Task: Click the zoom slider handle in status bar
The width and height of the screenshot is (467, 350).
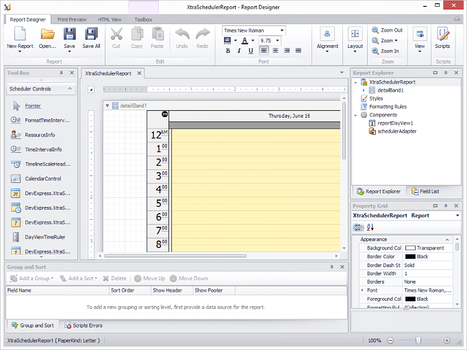Action: pyautogui.click(x=418, y=340)
